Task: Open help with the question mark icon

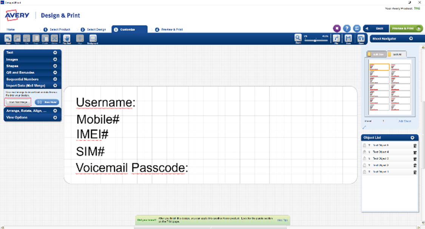Action: tap(347, 29)
